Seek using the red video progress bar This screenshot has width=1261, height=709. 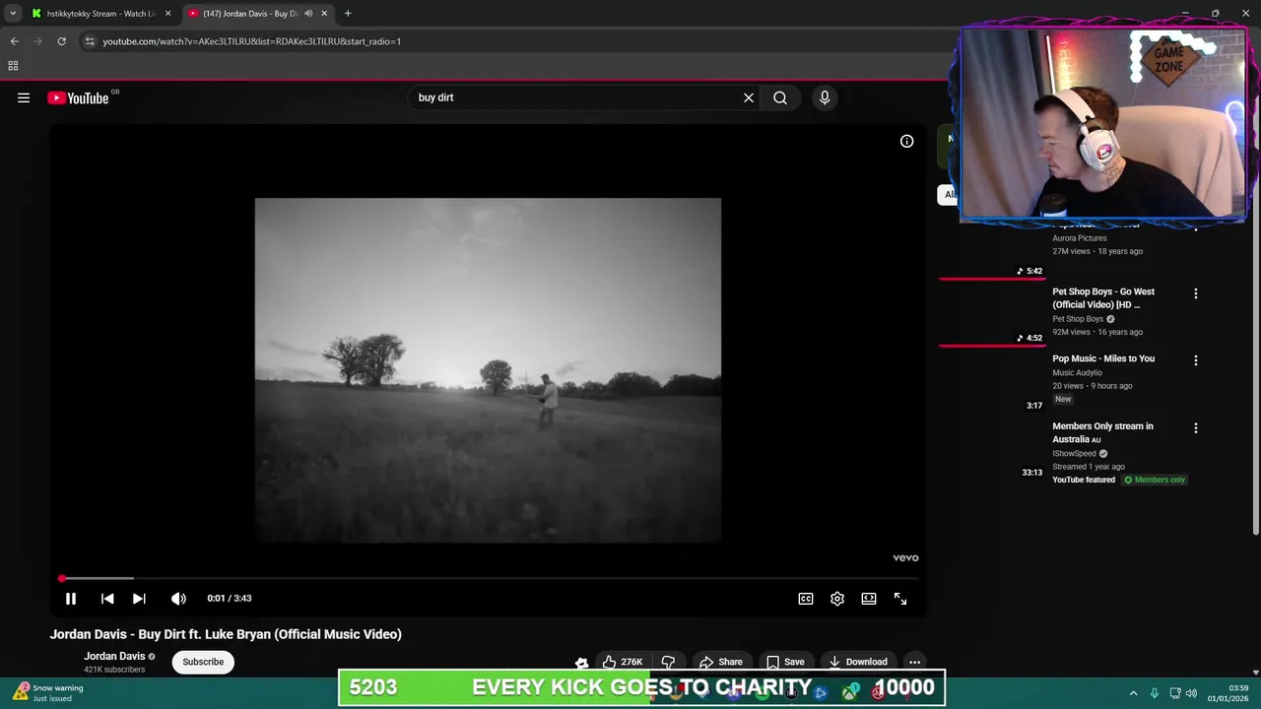tap(489, 578)
